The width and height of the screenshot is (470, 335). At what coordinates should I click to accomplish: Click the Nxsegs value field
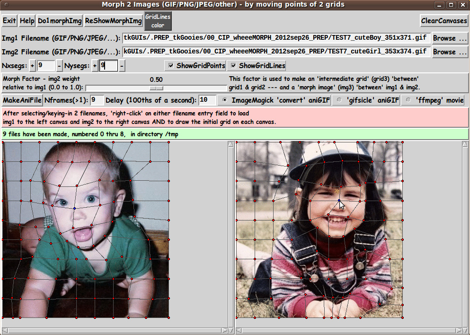(x=46, y=66)
